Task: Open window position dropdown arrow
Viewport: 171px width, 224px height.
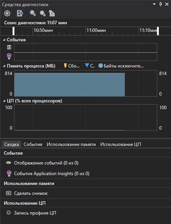Action: click(154, 4)
